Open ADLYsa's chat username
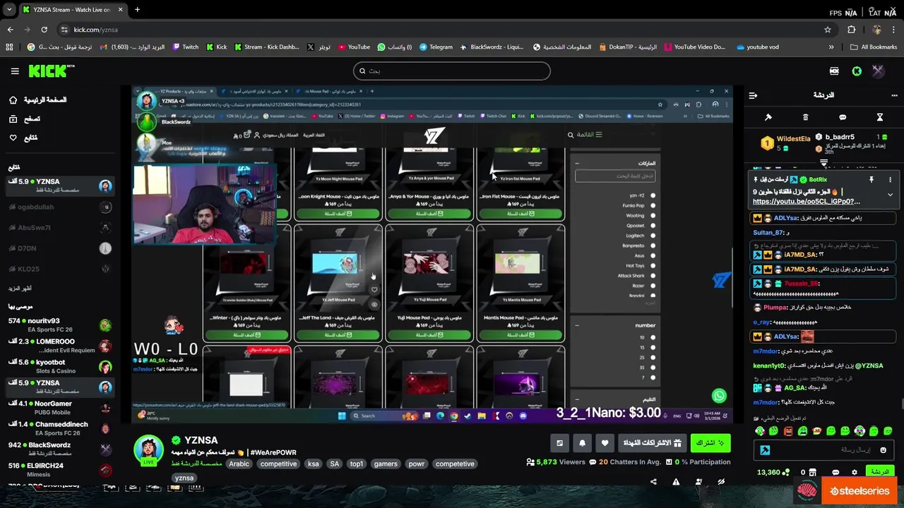 [785, 218]
